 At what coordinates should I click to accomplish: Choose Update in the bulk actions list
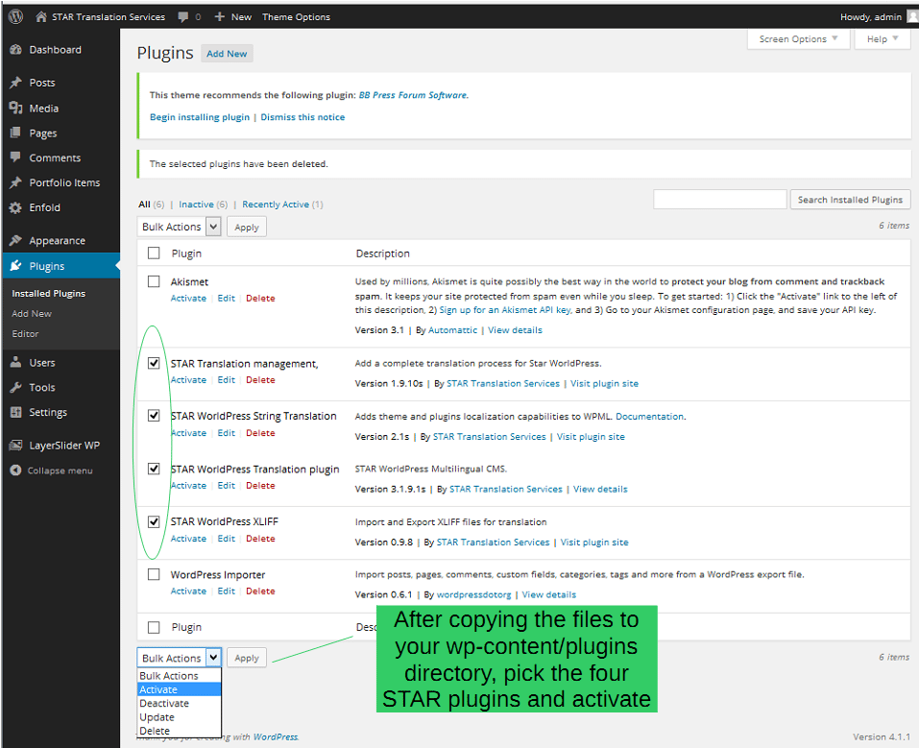click(180, 717)
